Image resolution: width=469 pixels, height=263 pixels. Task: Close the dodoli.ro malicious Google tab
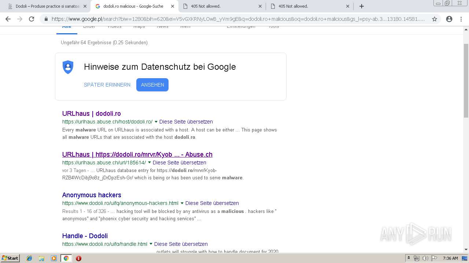173,6
